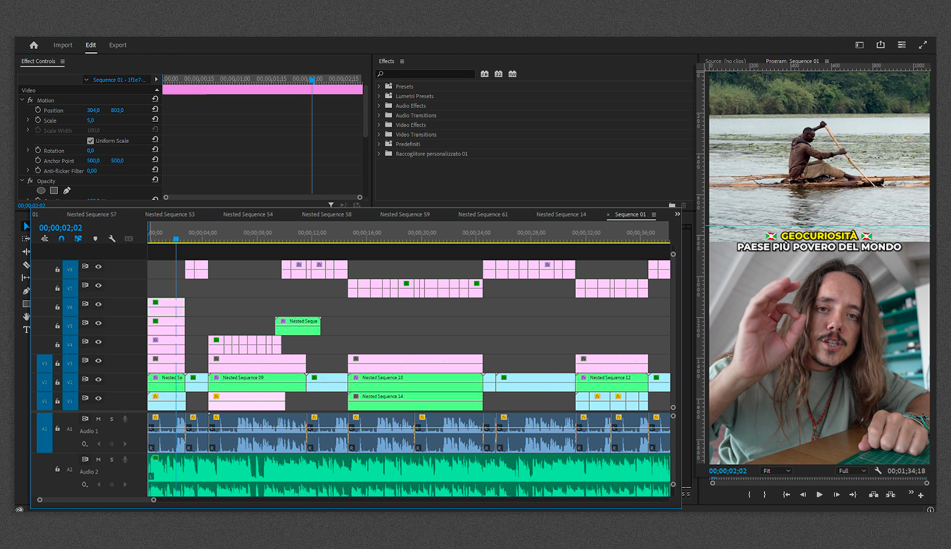951x549 pixels.
Task: Reset the Position parameter
Action: 155,109
